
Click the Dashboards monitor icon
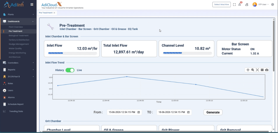[5, 22]
